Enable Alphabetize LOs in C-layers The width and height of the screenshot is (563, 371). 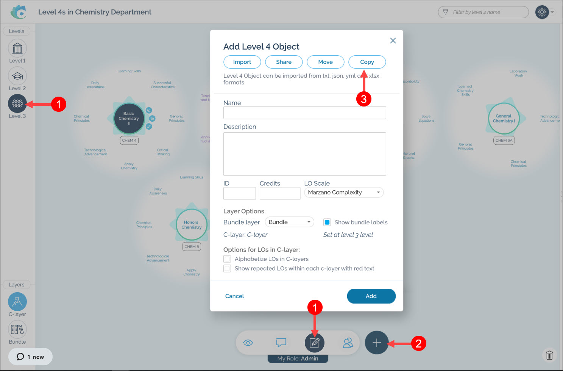point(227,259)
